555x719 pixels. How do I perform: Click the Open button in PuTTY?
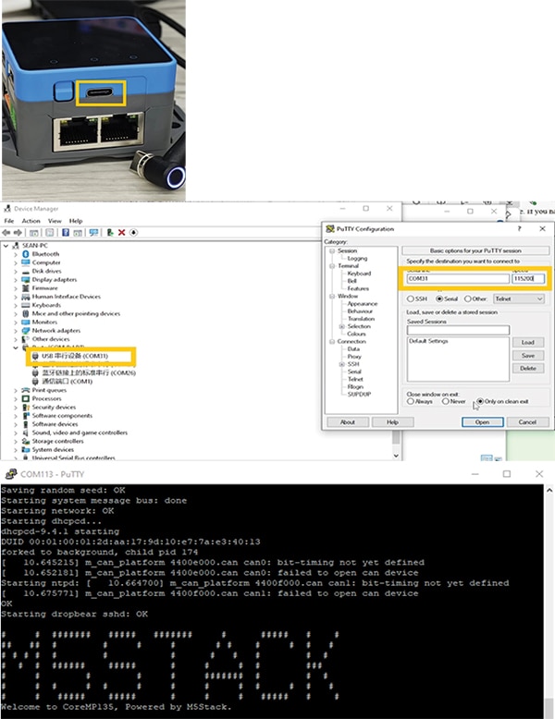[482, 421]
